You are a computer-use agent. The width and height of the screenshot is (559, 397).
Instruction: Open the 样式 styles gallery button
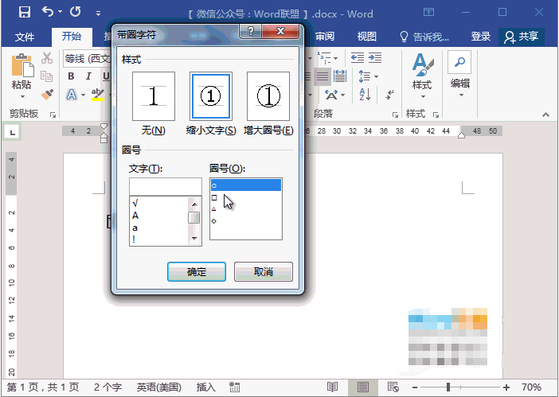(423, 76)
